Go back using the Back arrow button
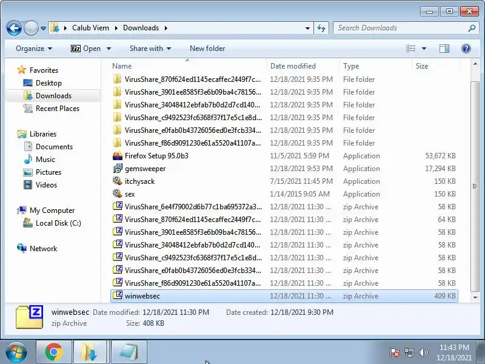 pyautogui.click(x=14, y=28)
